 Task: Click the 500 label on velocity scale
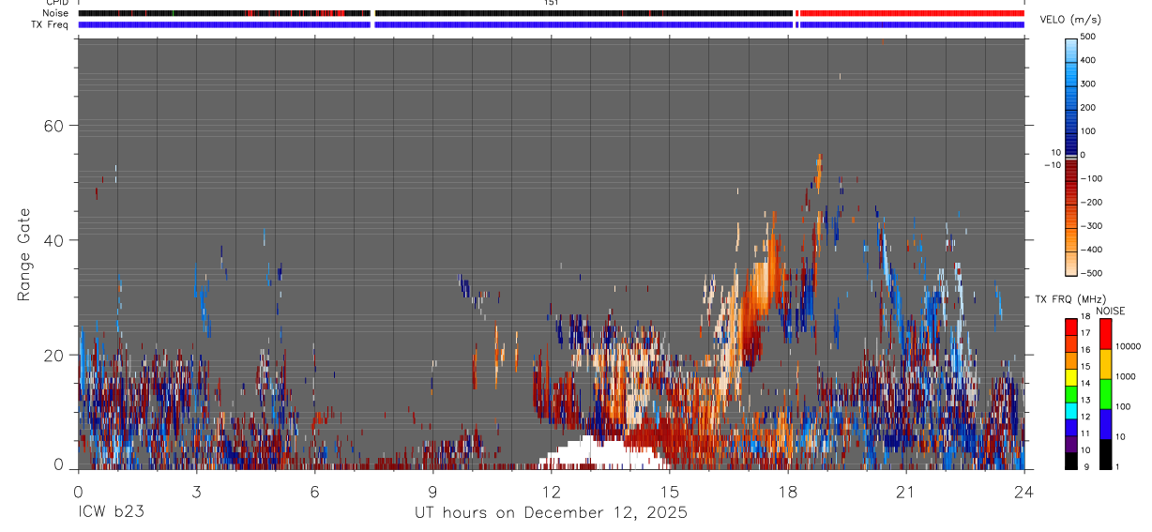click(x=1088, y=37)
